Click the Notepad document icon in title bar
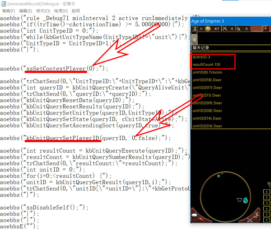Screen dimensions: 271x230 pyautogui.click(x=3, y=4)
